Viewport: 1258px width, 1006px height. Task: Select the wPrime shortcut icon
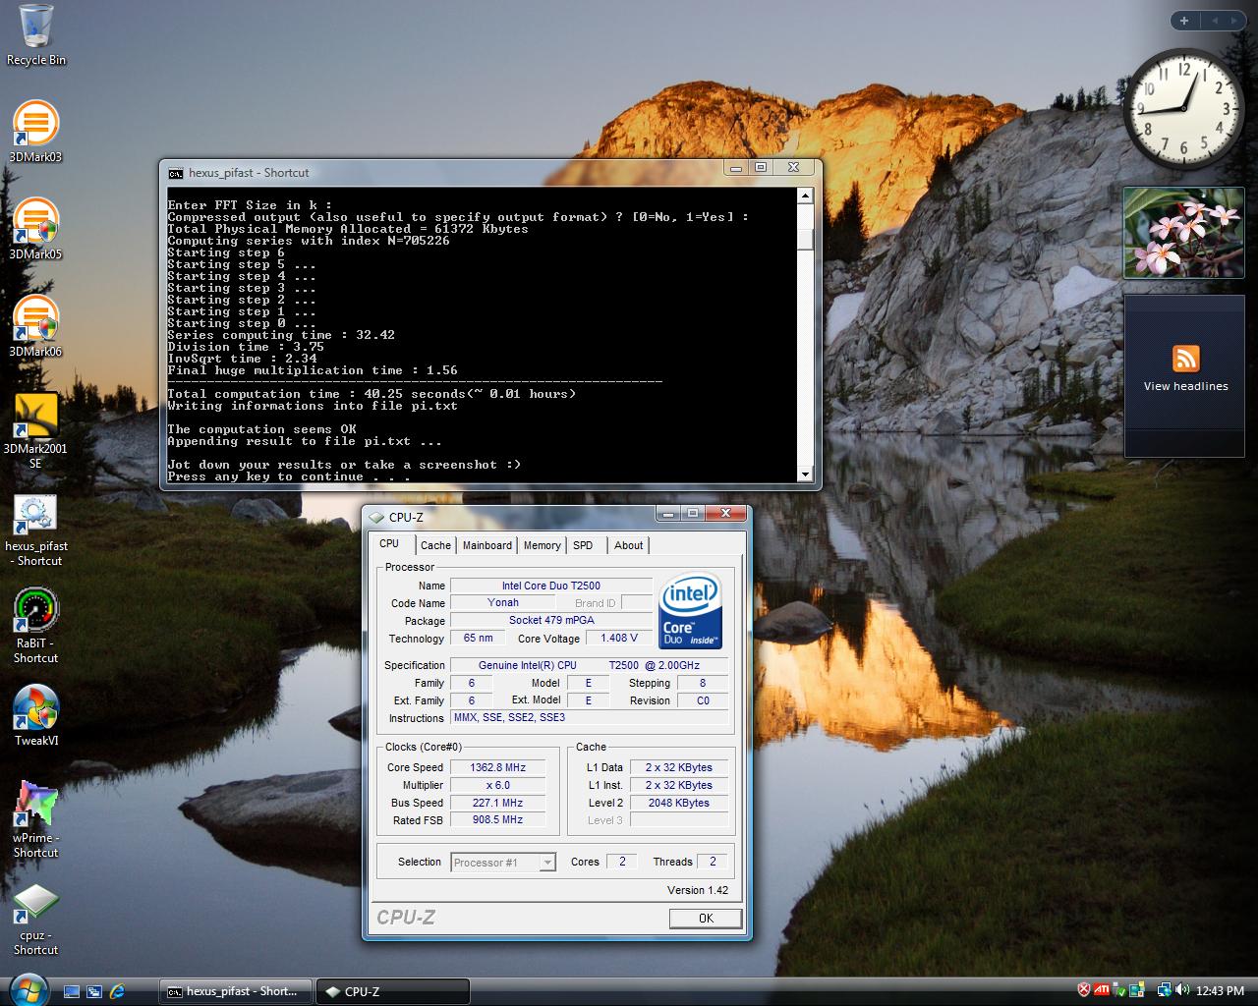click(35, 806)
